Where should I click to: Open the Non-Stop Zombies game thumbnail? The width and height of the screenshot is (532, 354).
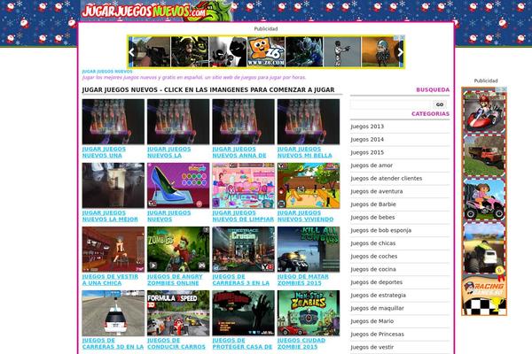tap(309, 313)
